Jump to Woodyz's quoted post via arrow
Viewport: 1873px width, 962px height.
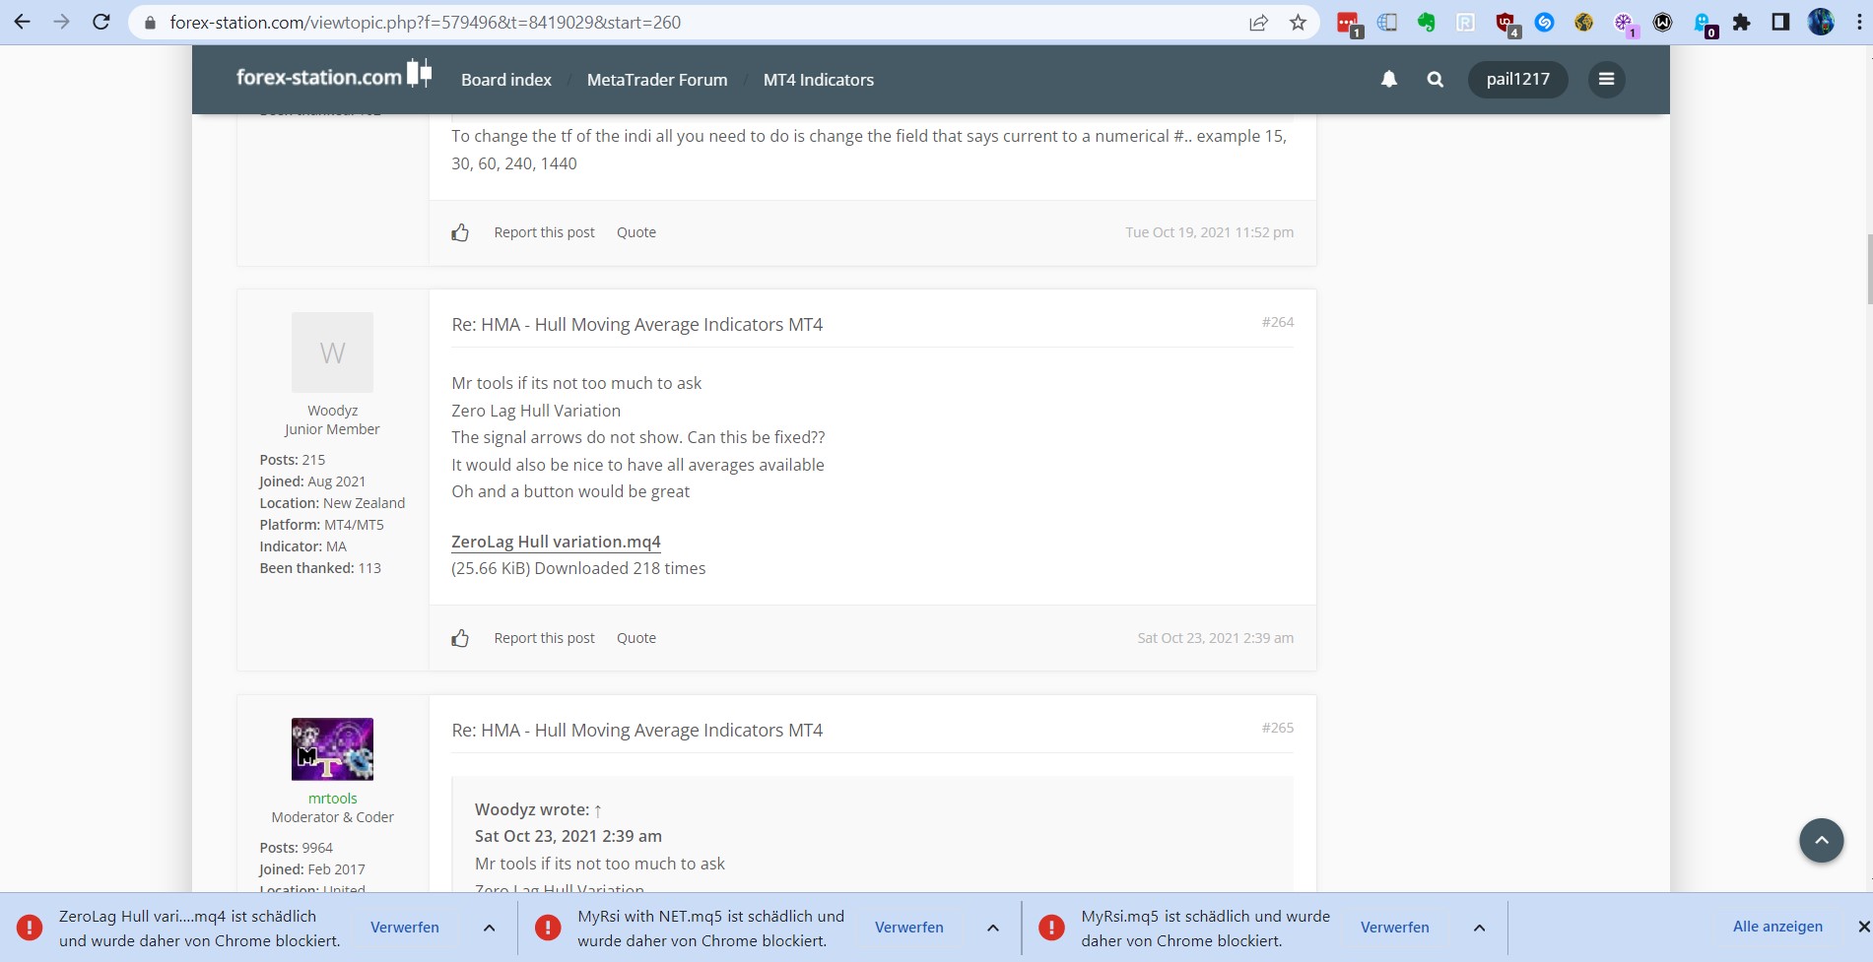click(598, 810)
